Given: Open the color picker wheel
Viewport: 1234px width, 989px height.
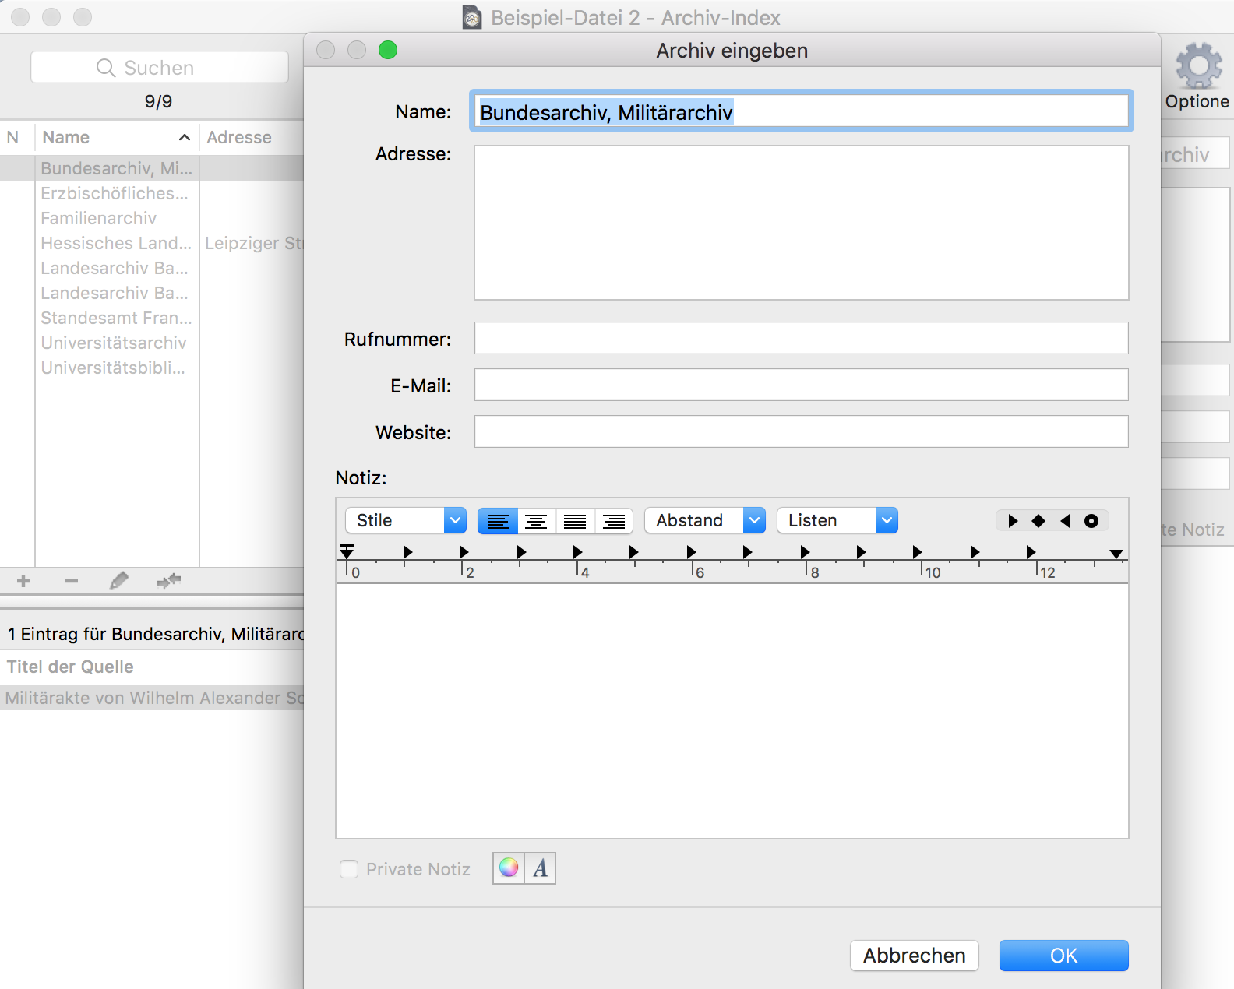Looking at the screenshot, I should coord(509,868).
